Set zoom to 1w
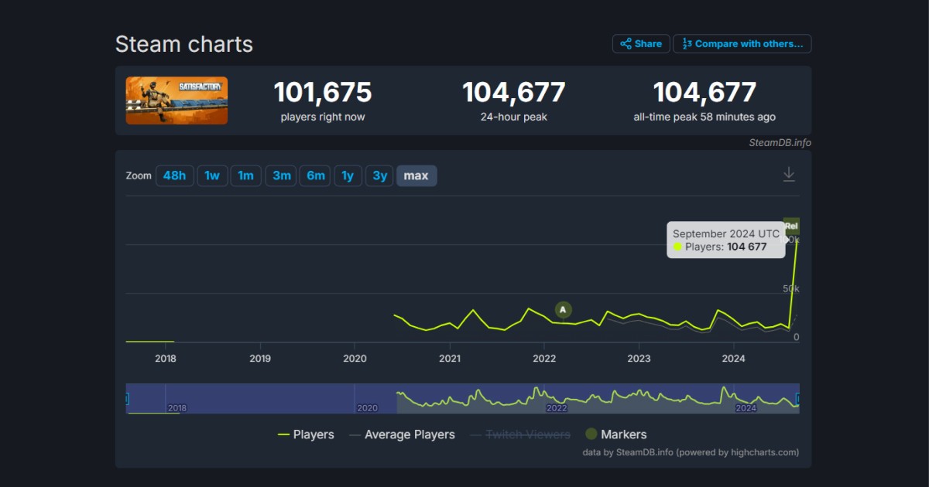The height and width of the screenshot is (487, 929). click(x=212, y=175)
